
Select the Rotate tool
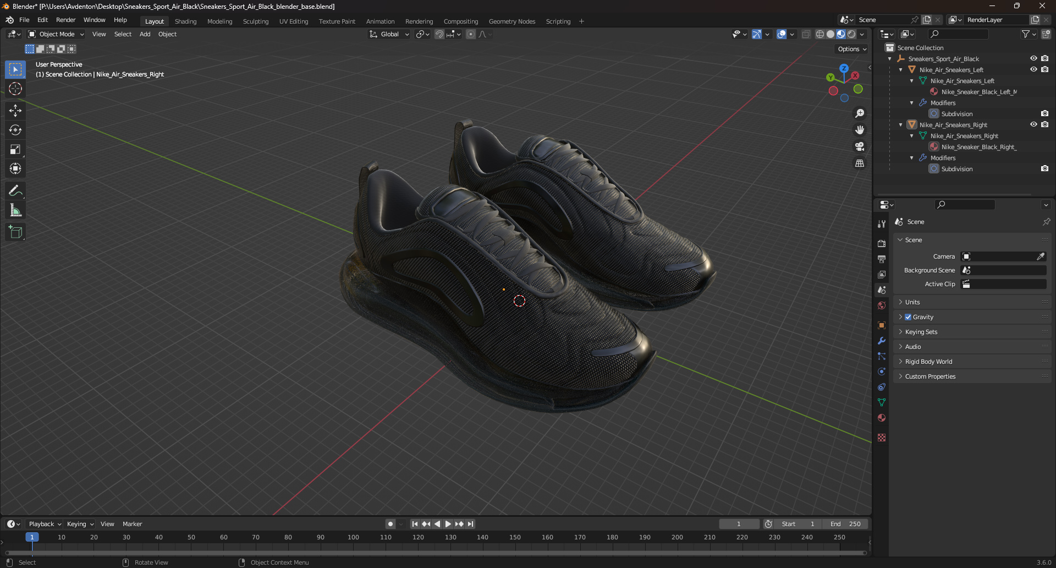15,130
